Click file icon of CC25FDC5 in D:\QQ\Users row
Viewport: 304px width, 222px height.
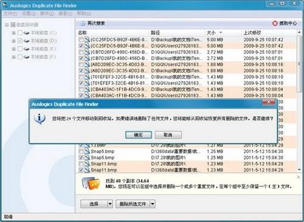click(87, 46)
